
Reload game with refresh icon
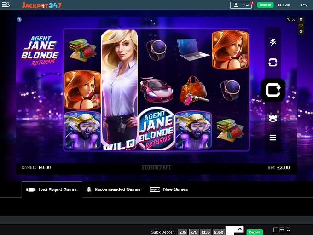301,32
